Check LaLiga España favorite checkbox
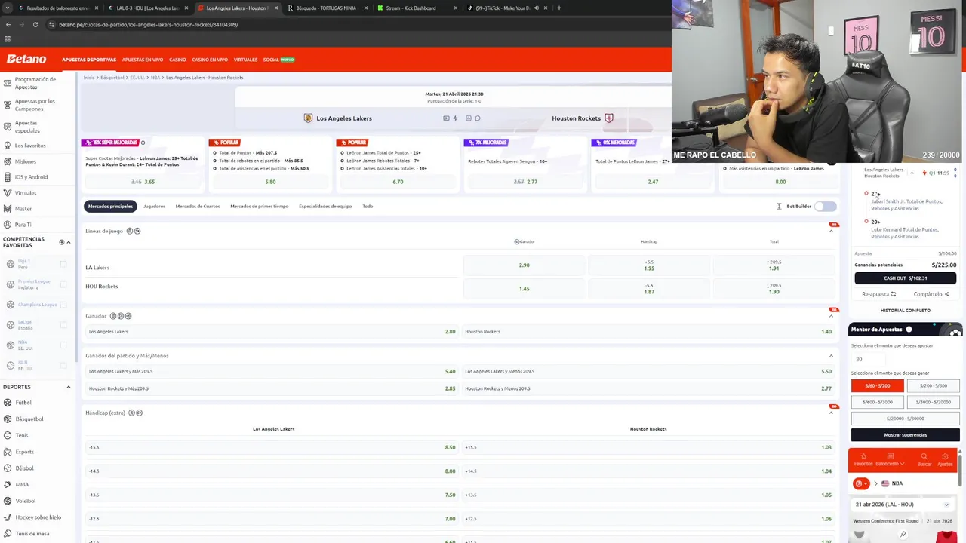Screen dimensions: 966x543 (63, 325)
